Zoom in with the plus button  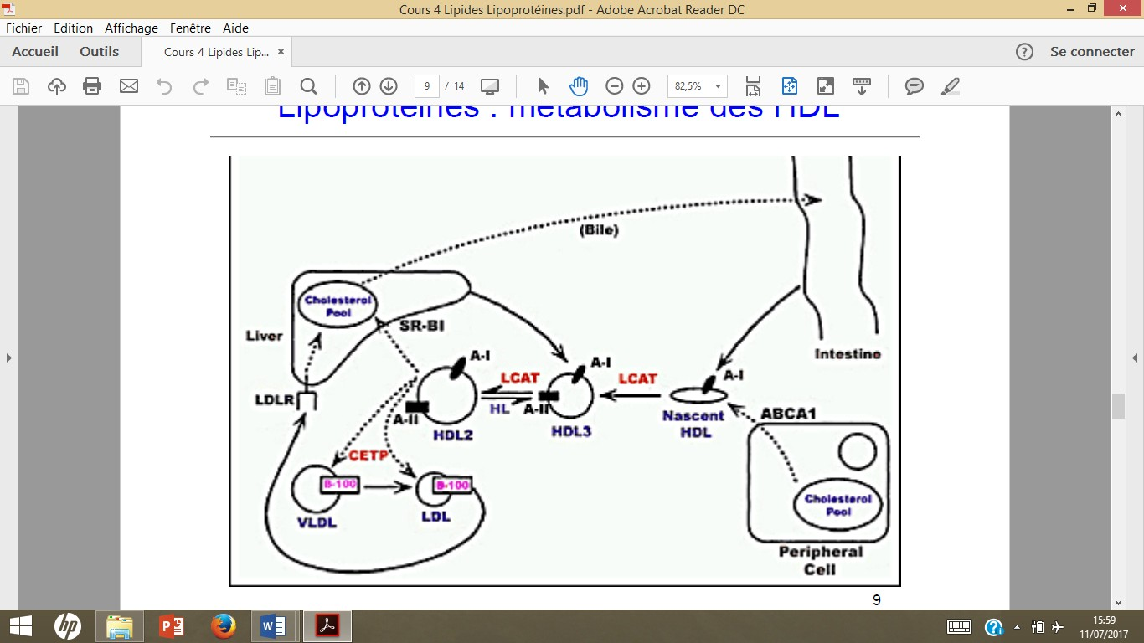[x=642, y=86]
